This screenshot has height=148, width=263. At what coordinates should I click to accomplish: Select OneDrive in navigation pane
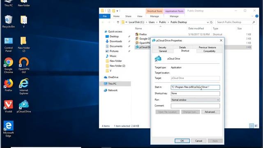click(x=113, y=77)
